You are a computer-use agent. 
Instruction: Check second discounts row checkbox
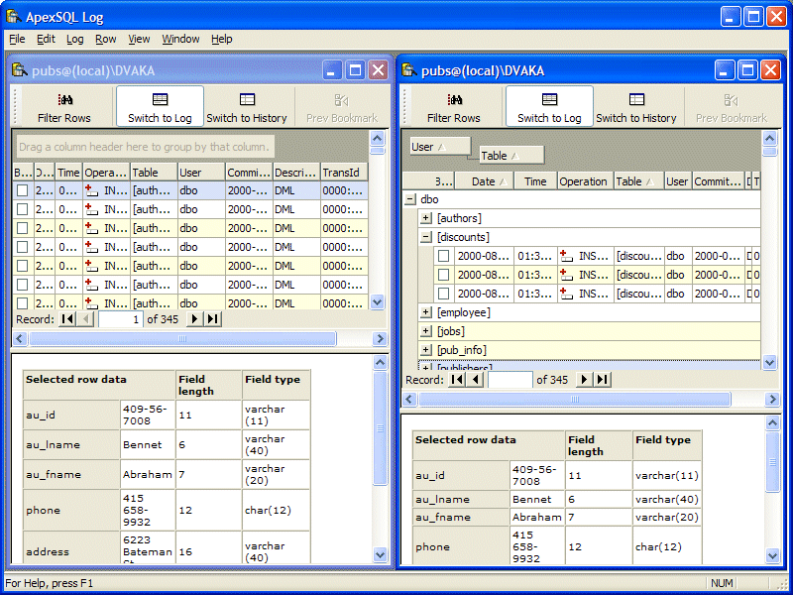coord(443,275)
